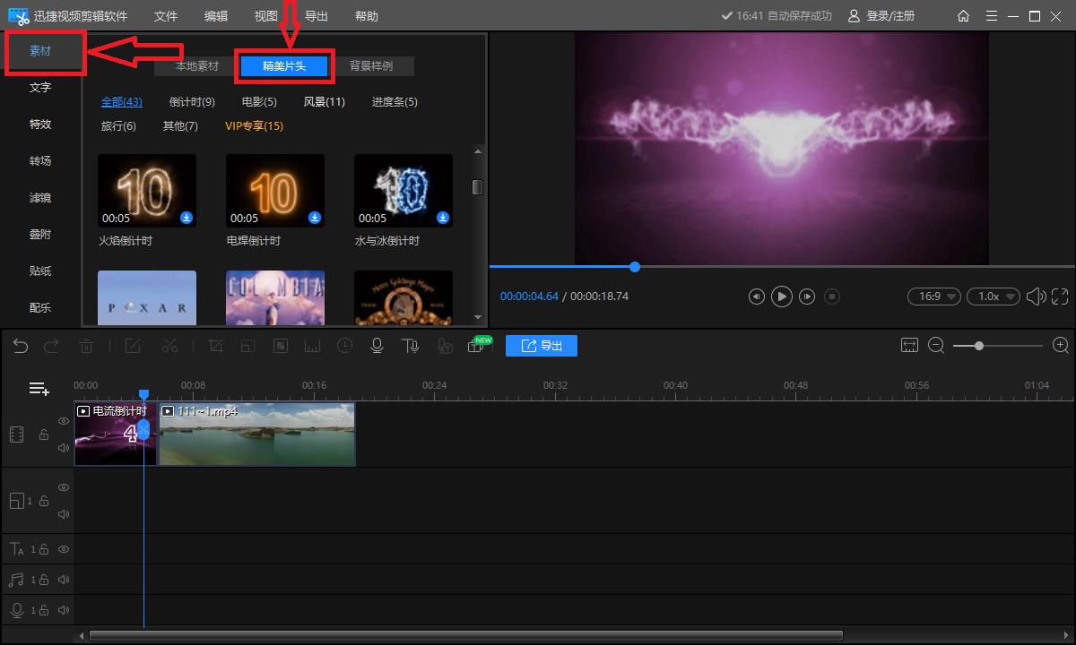Screen dimensions: 1076x645
Task: Filter templates by 倒计时(9) category
Action: (x=191, y=101)
